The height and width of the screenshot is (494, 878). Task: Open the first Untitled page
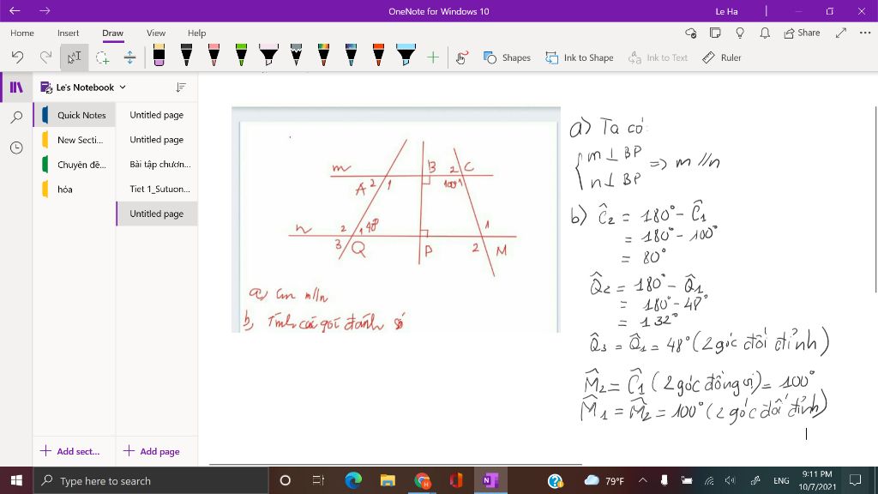pos(157,115)
